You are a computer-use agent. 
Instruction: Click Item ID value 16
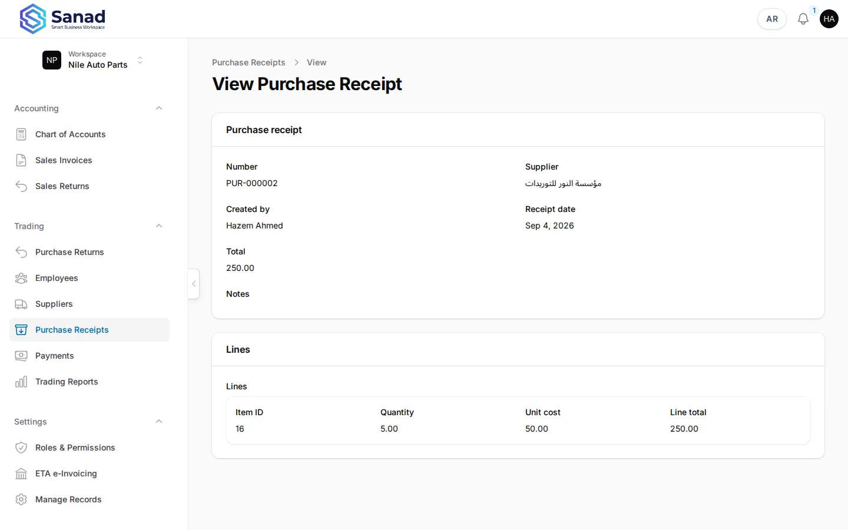[x=240, y=429]
